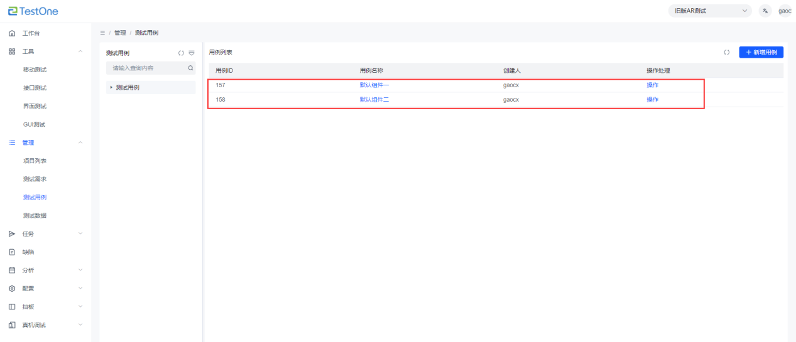
Task: Click the 缺陷 document icon in sidebar
Action: coord(12,252)
